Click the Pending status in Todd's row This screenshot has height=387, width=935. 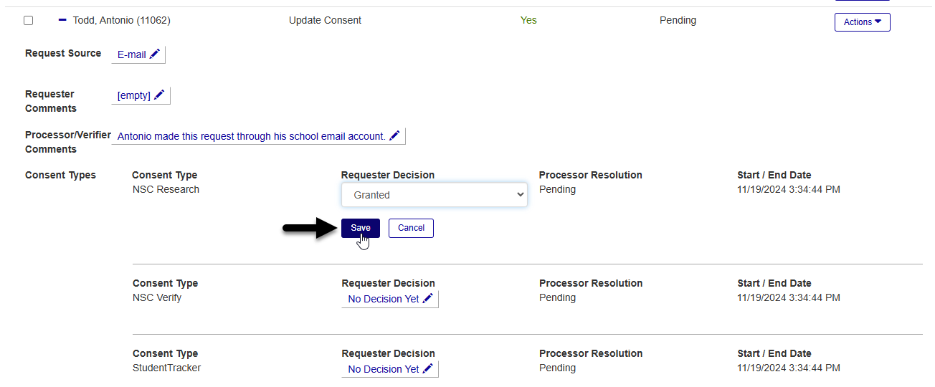[678, 20]
